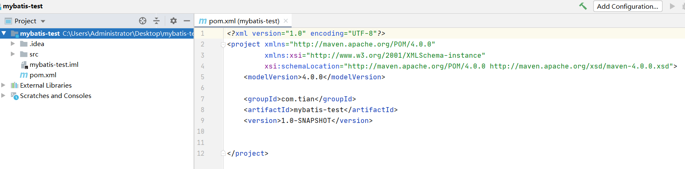Expand the src folder
The width and height of the screenshot is (685, 169).
[13, 54]
